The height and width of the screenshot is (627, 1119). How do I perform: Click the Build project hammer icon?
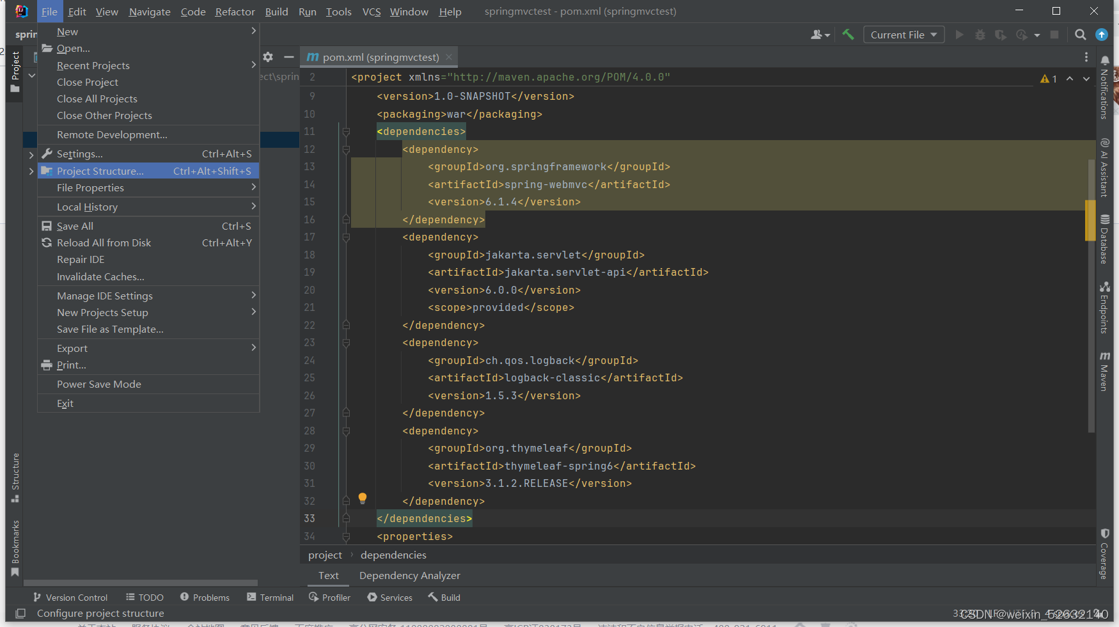tap(848, 35)
